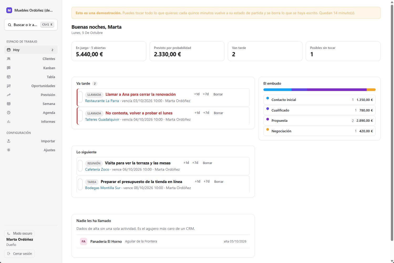394x263 pixels.
Task: Click the 'Posibles sin tocar' card
Action: (x=343, y=51)
